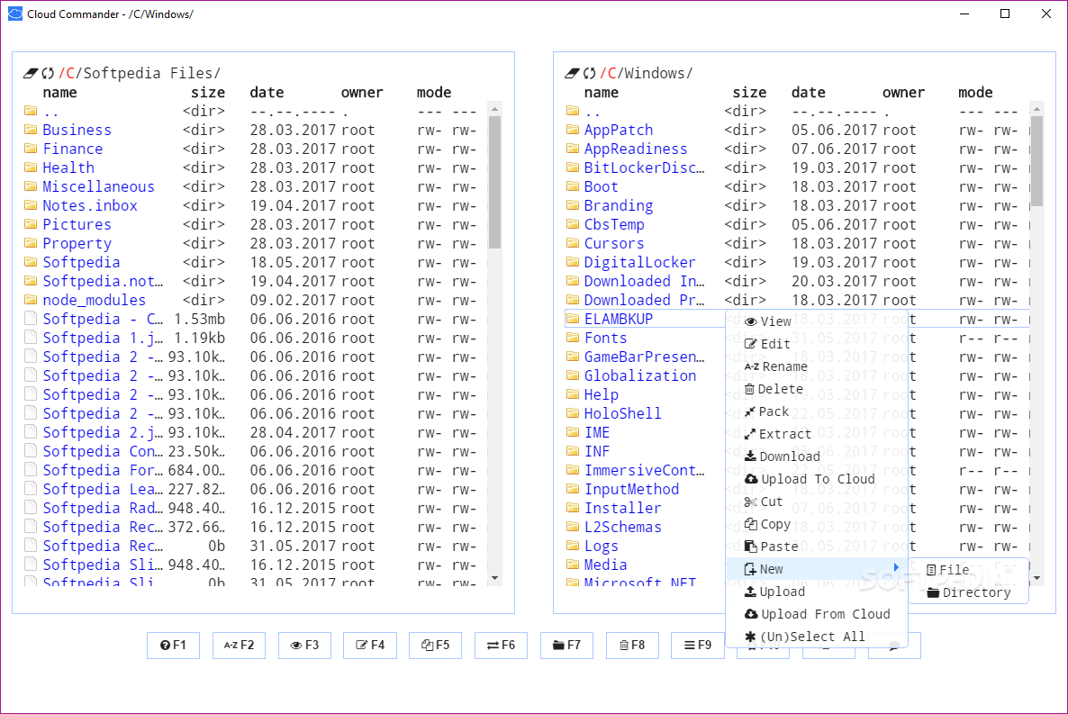Click the F2 rename button

click(239, 646)
